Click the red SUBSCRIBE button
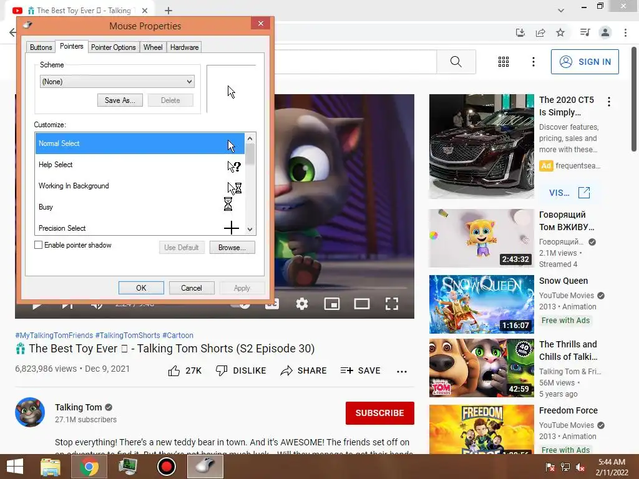Viewport: 639px width, 479px height. click(380, 413)
